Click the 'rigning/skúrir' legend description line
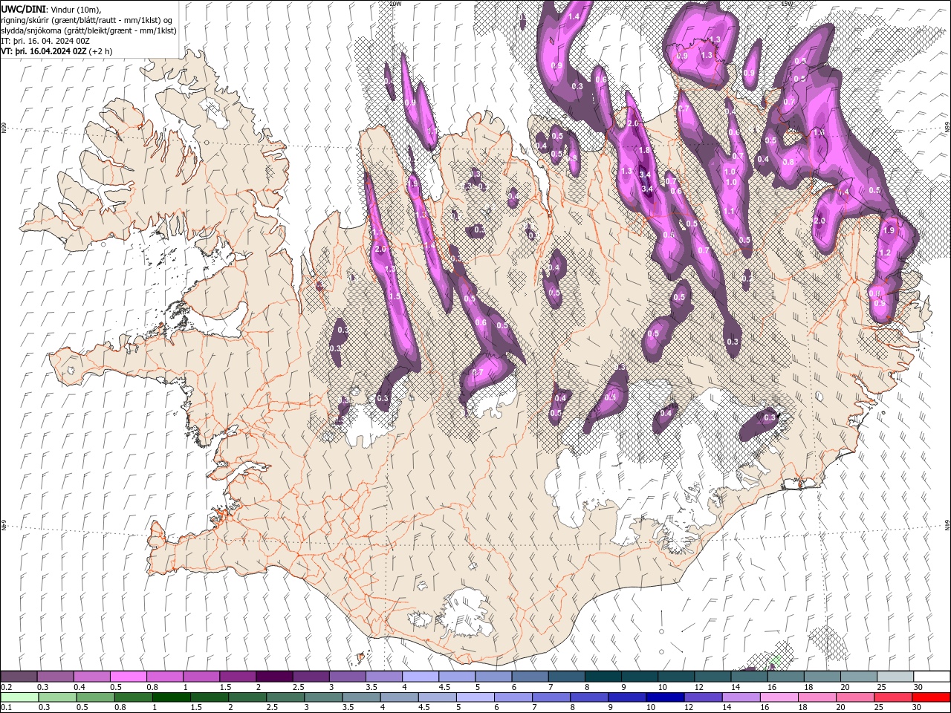 (x=87, y=20)
